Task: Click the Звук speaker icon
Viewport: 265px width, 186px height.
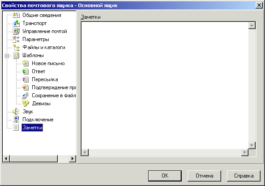Action: pos(16,112)
